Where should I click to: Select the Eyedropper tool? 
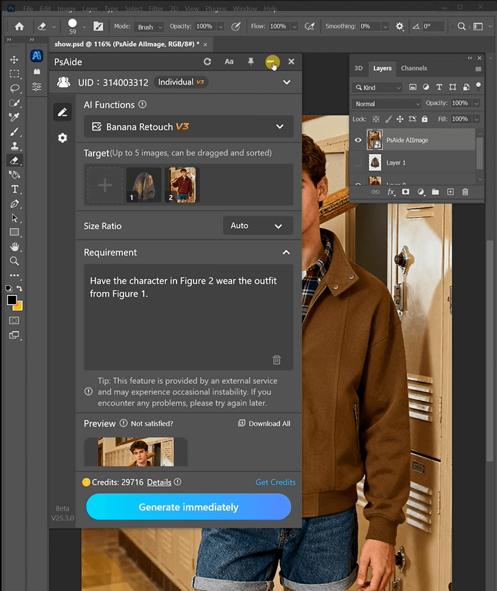[14, 117]
